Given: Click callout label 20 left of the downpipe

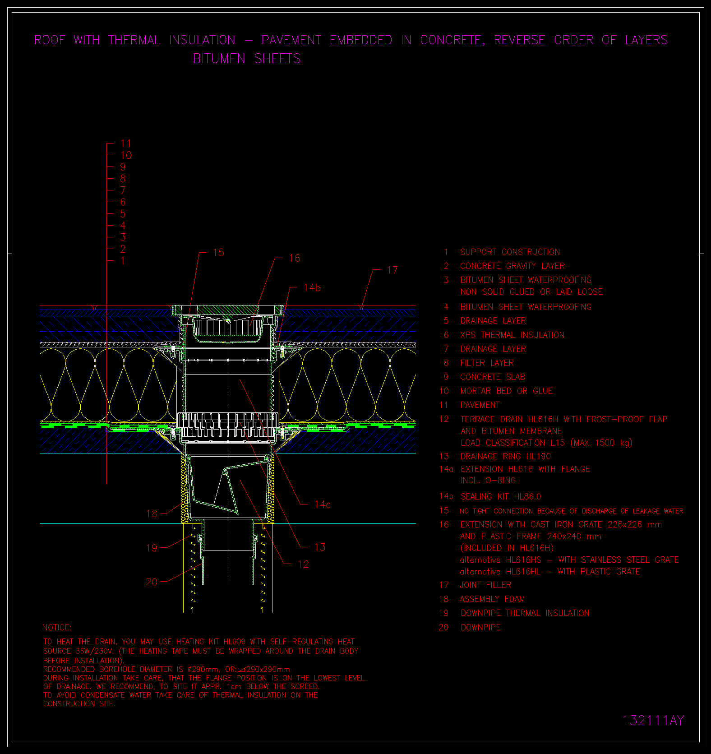Looking at the screenshot, I should 152,582.
